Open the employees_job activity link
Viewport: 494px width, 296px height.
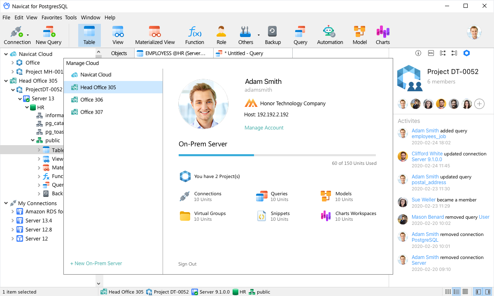pyautogui.click(x=429, y=136)
